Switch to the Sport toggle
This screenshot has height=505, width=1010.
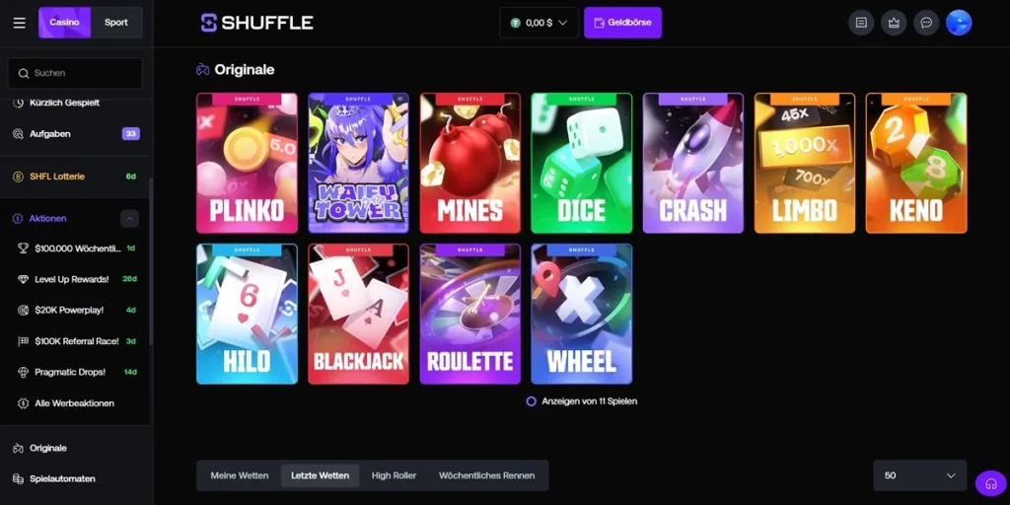coord(116,23)
